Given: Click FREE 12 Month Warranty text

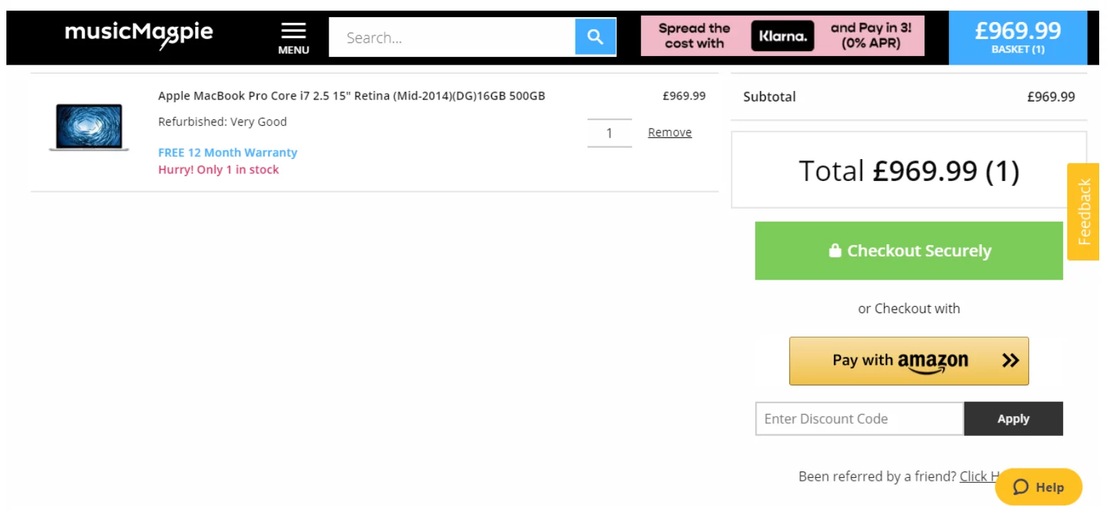Looking at the screenshot, I should pyautogui.click(x=228, y=153).
